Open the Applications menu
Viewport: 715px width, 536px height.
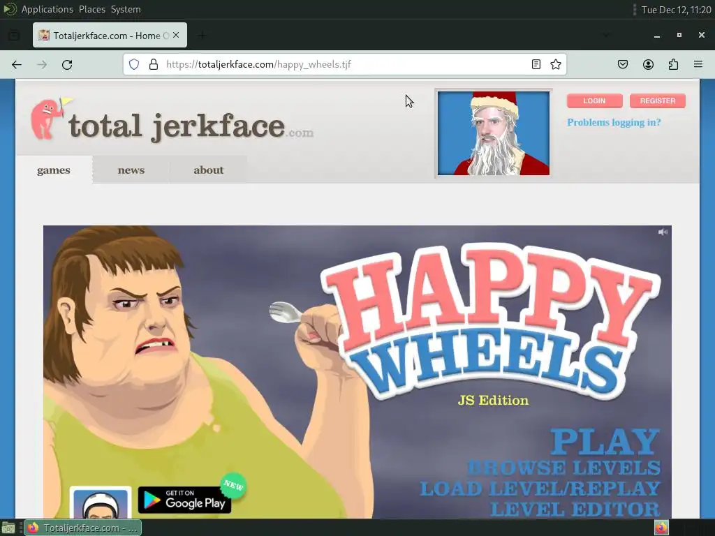pos(47,9)
